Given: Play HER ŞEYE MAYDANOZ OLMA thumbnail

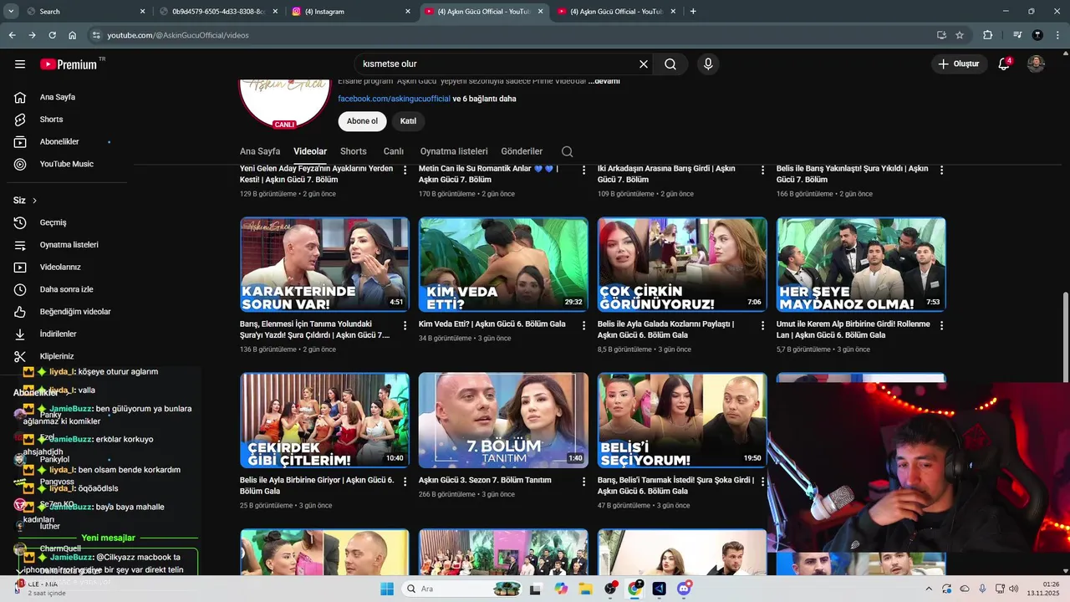Looking at the screenshot, I should (x=861, y=265).
